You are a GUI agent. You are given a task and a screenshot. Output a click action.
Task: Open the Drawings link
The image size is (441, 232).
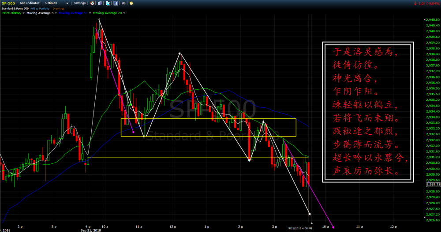pyautogui.click(x=58, y=8)
